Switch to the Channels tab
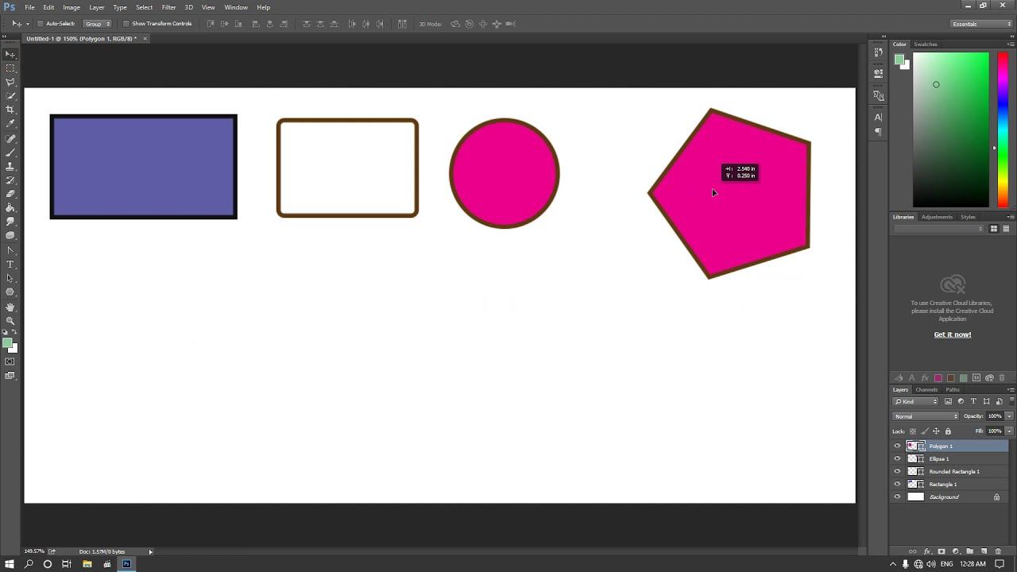This screenshot has width=1017, height=572. 926,389
